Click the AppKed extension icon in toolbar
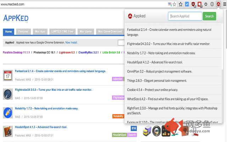 (218, 4)
